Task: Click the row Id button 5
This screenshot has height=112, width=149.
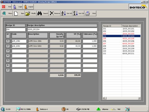Action: click(8, 61)
